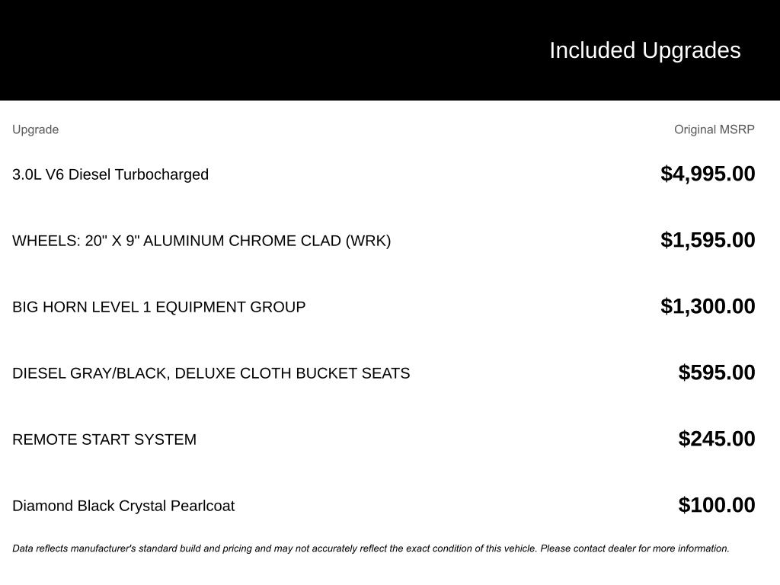Viewport: 780px width, 585px height.
Task: Select the $595.00 seats price
Action: click(717, 372)
